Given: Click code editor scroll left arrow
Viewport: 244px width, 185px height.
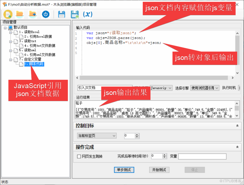Looking at the screenshot, I should pyautogui.click(x=77, y=78).
